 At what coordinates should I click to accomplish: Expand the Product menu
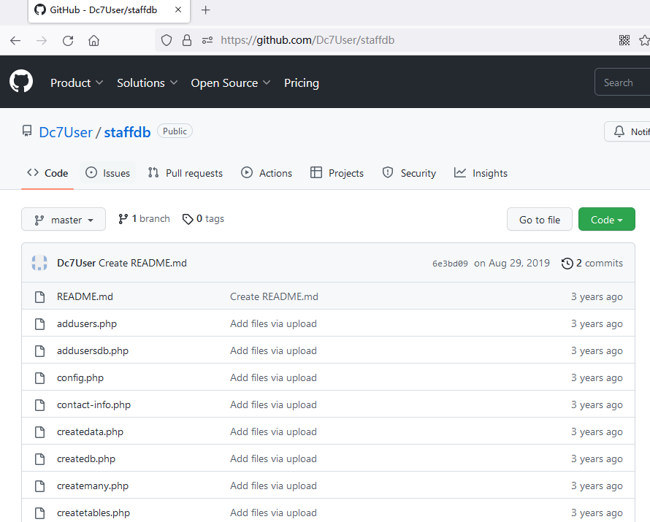[77, 82]
